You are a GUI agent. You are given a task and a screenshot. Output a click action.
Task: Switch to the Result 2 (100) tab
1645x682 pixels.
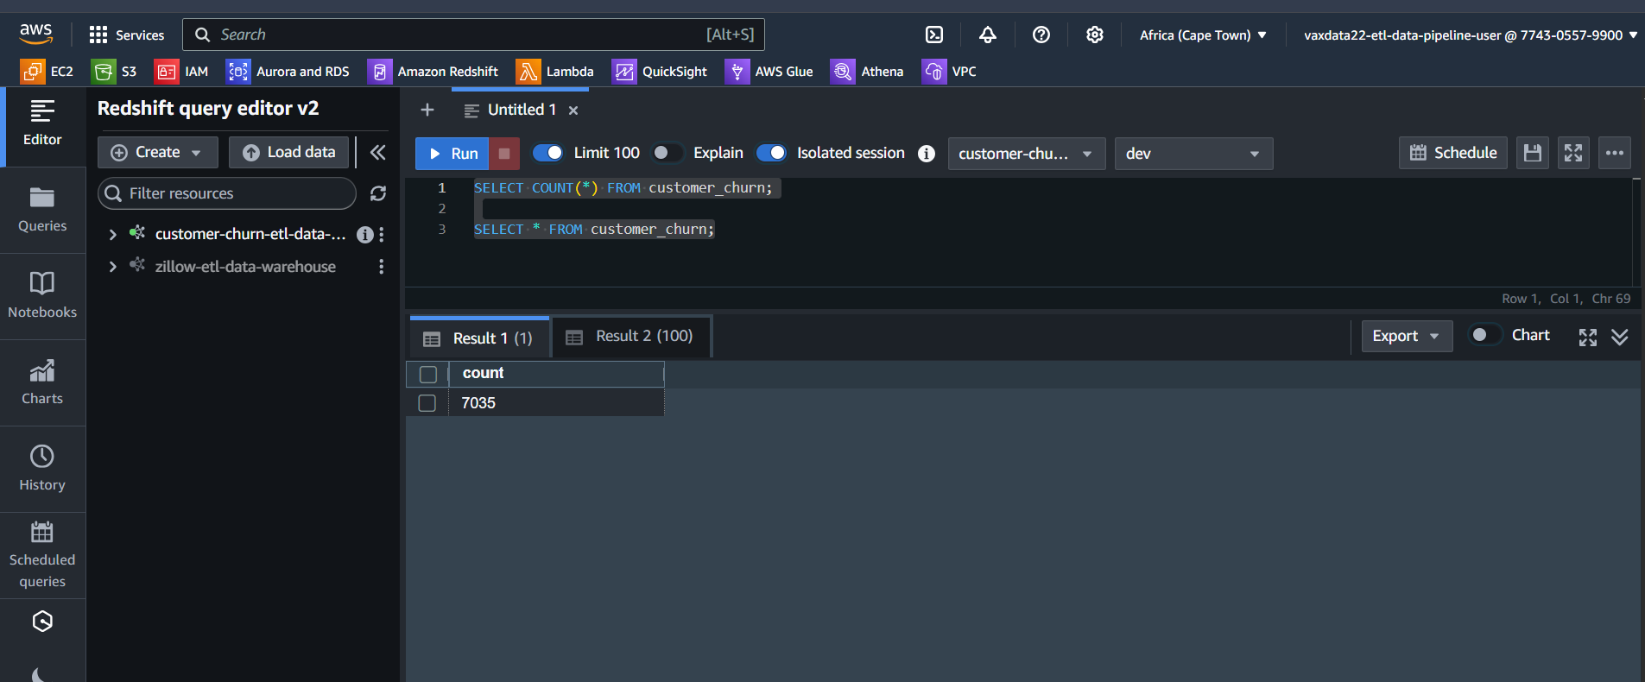click(631, 337)
